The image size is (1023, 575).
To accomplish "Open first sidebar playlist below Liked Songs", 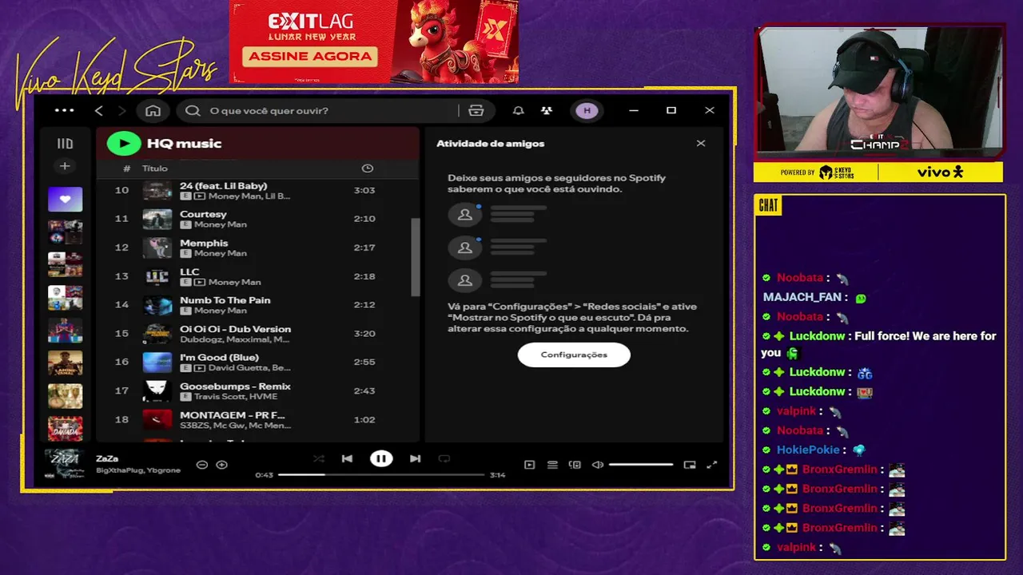I will (65, 232).
